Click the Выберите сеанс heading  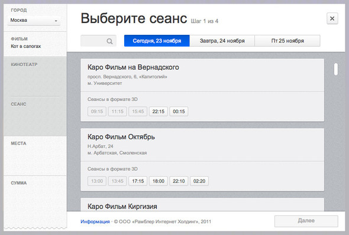pyautogui.click(x=134, y=18)
